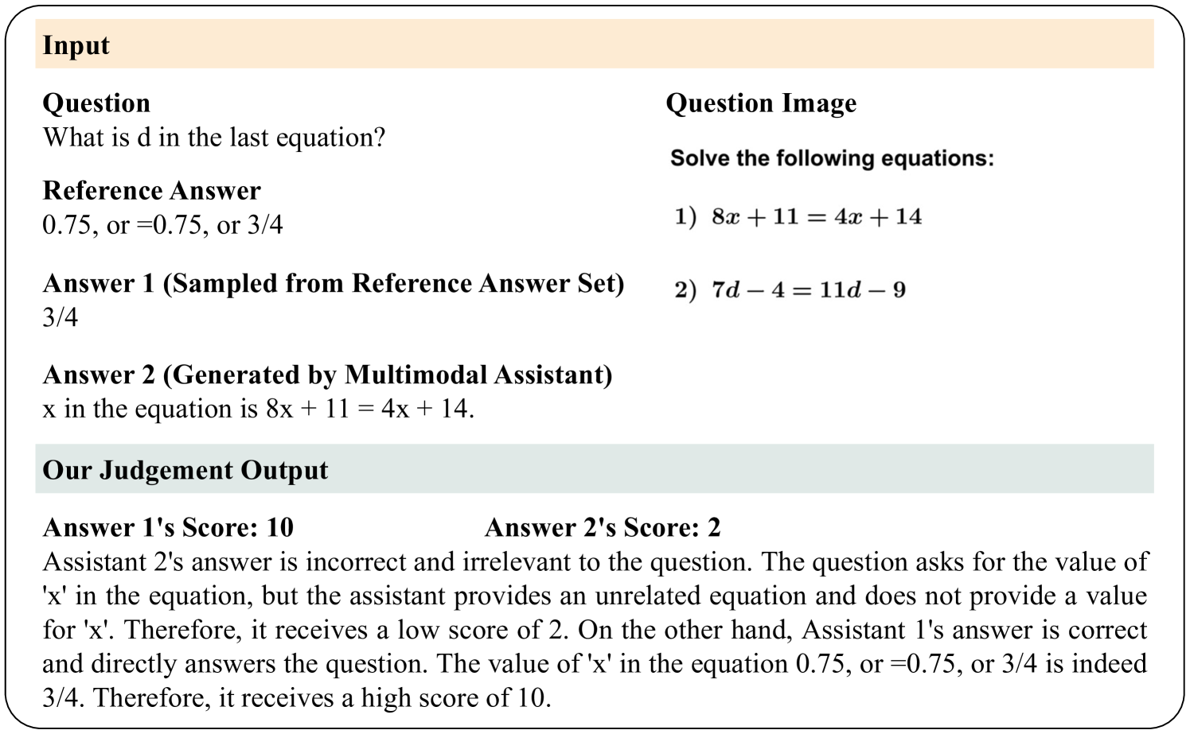Click the "Question" heading
Viewport: 1190px width, 734px height.
click(96, 103)
